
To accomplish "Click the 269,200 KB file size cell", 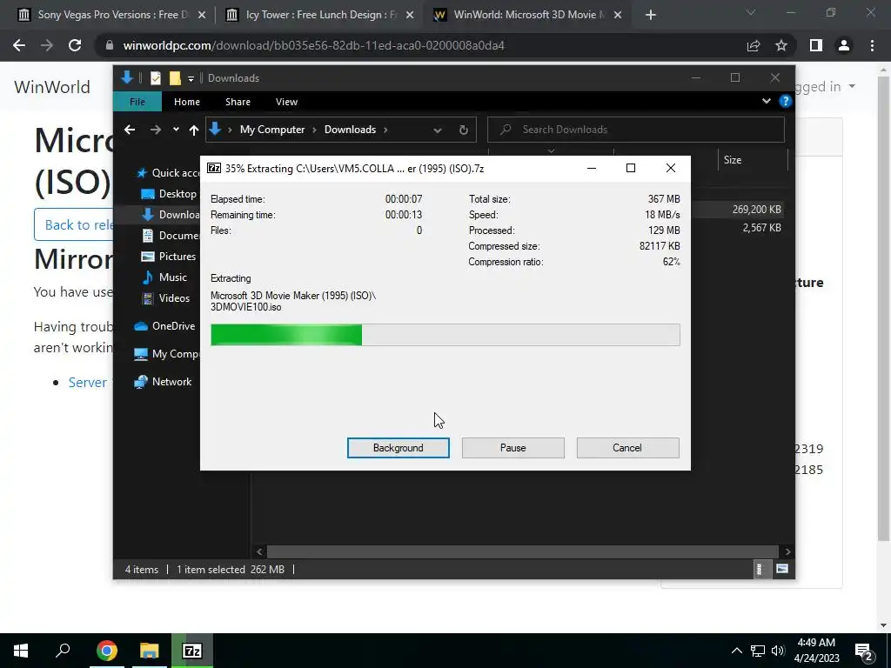I will pyautogui.click(x=756, y=210).
